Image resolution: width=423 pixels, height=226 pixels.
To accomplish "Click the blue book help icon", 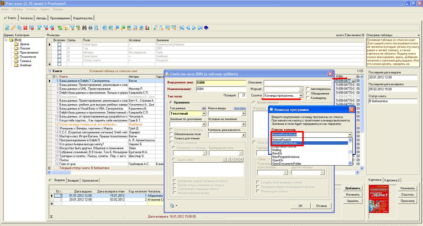I will 206,28.
